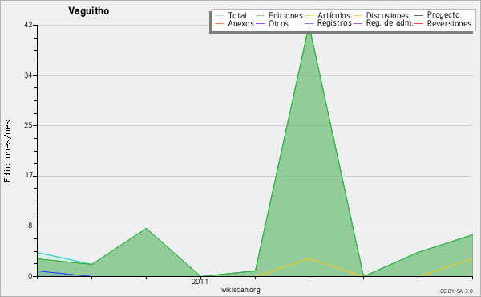481x297 pixels.
Task: Click the Registros legend label
Action: click(x=334, y=23)
